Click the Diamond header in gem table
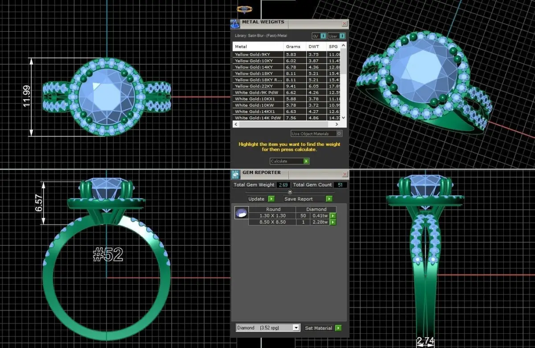The image size is (535, 348). pyautogui.click(x=317, y=209)
